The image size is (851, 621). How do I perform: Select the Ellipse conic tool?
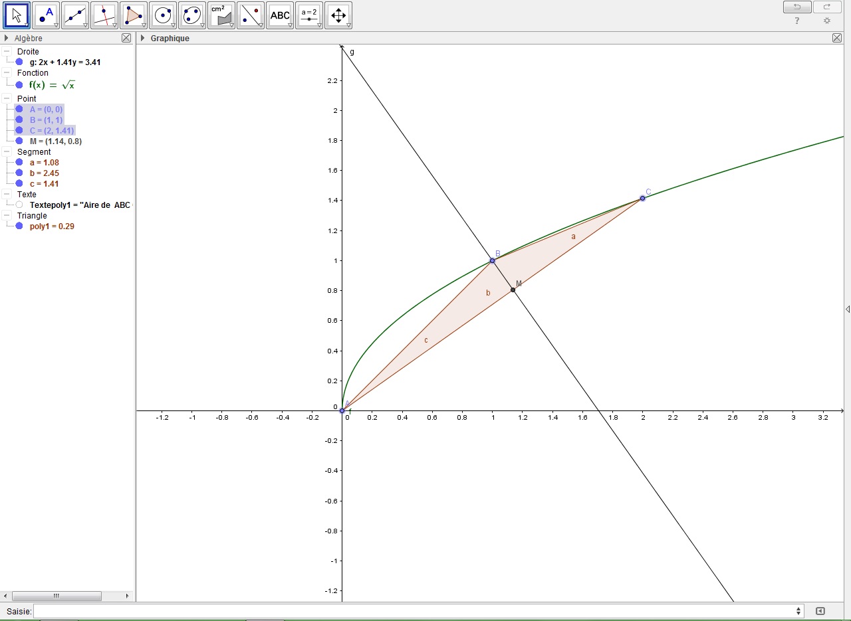tap(192, 15)
